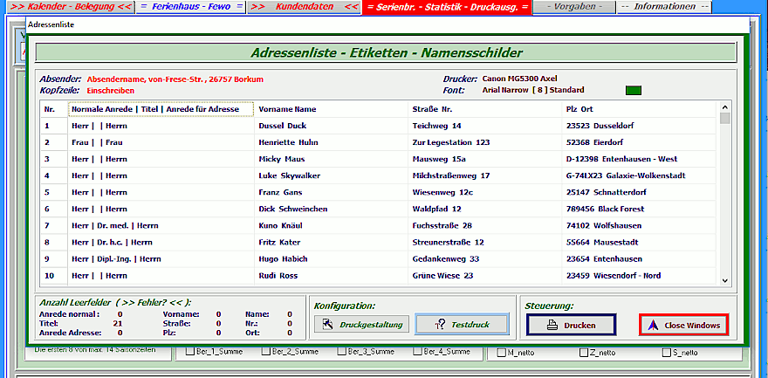Click the Absender address text
This screenshot has height=378, width=768.
175,79
